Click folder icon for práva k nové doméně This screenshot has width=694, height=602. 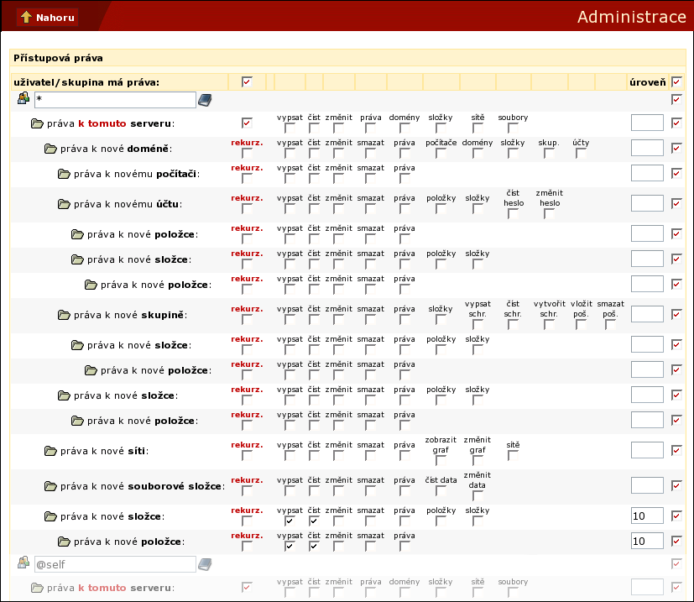tap(50, 149)
